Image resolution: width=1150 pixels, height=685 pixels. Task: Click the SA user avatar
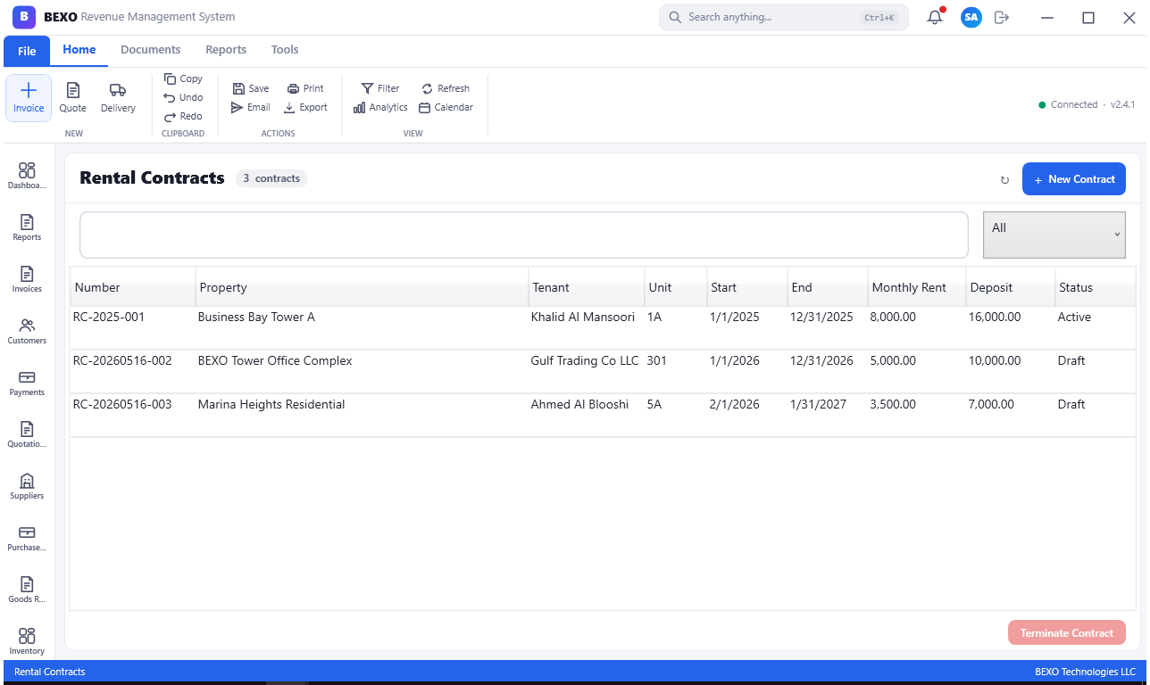coord(971,17)
